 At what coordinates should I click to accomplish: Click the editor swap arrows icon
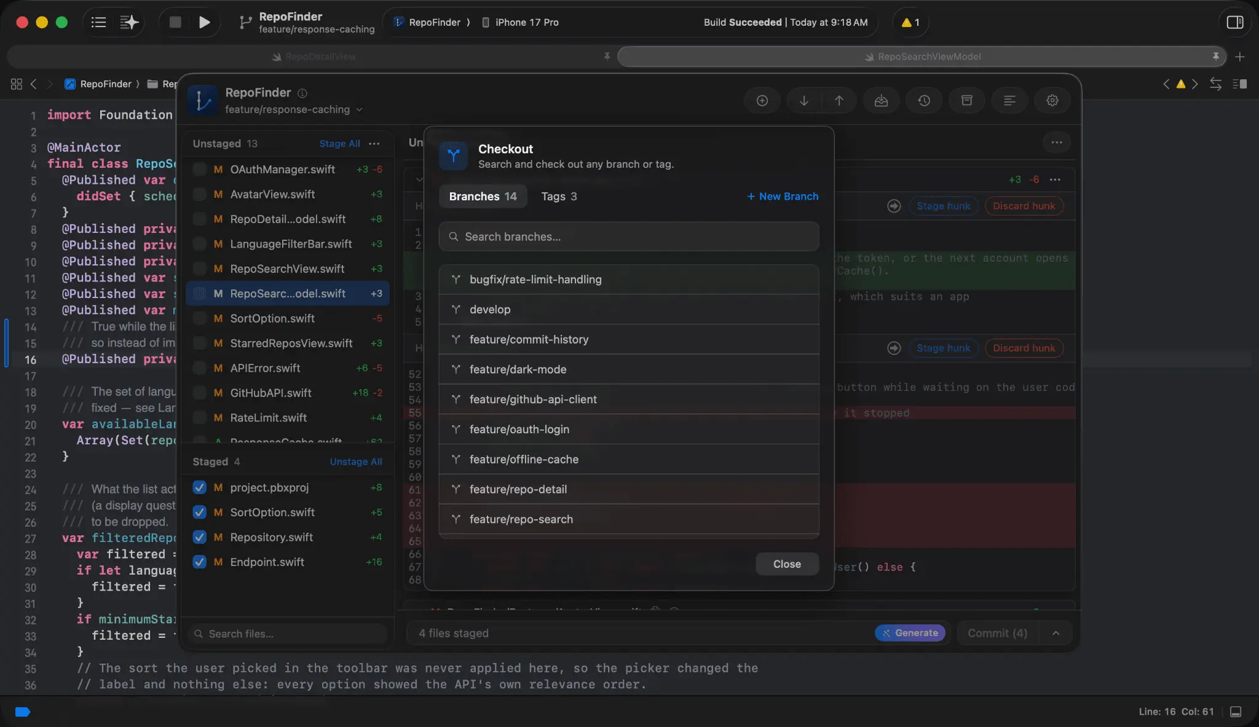point(1215,84)
